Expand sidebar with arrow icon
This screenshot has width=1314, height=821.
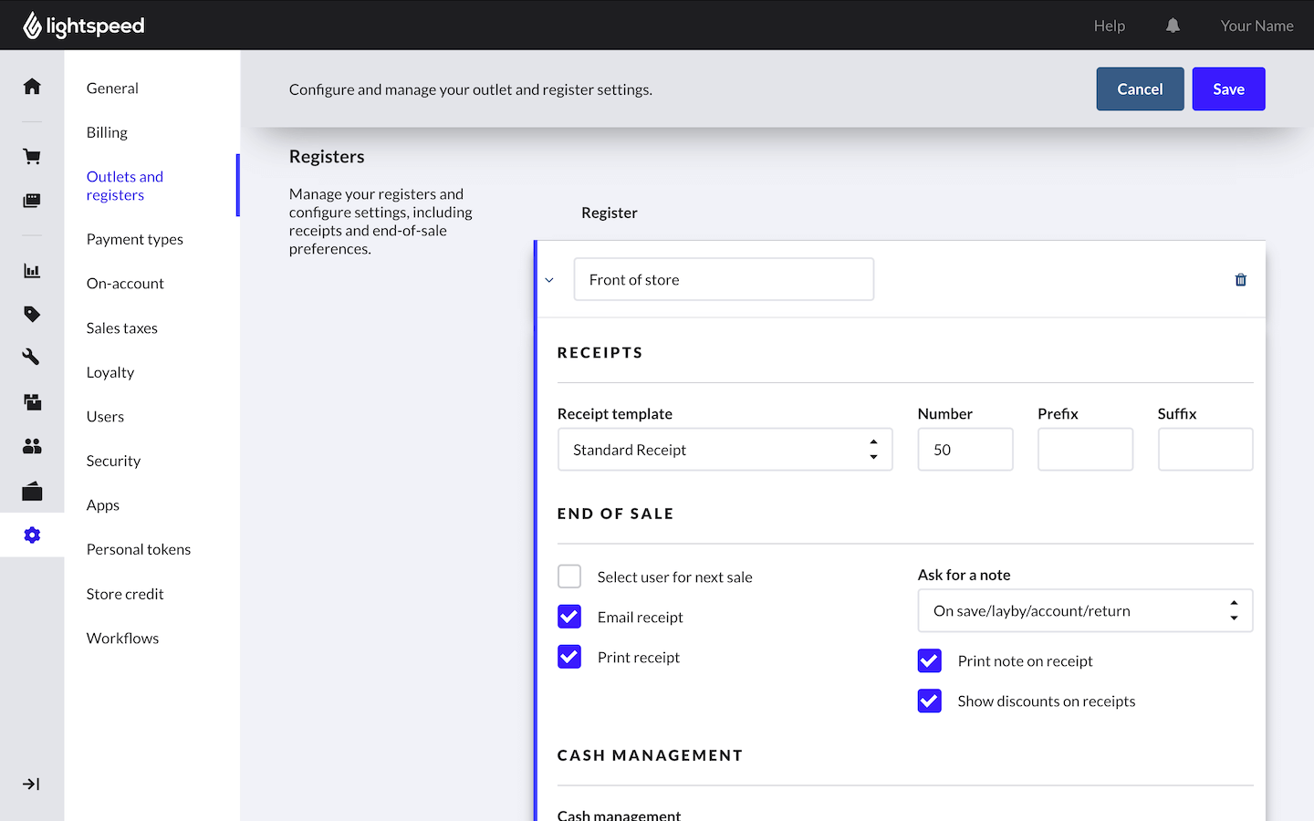[32, 785]
